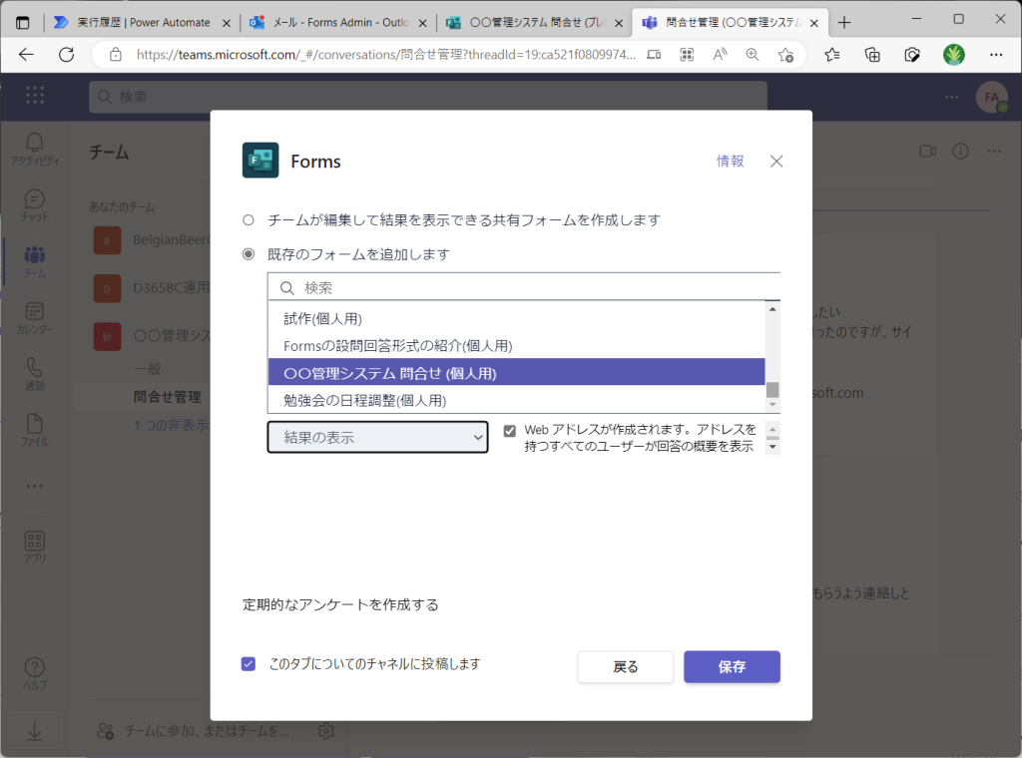
Task: Start a channel video meeting
Action: [x=927, y=151]
